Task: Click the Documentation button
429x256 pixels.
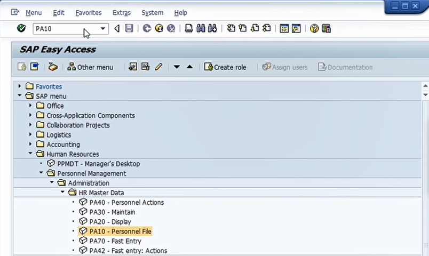Action: tap(345, 67)
